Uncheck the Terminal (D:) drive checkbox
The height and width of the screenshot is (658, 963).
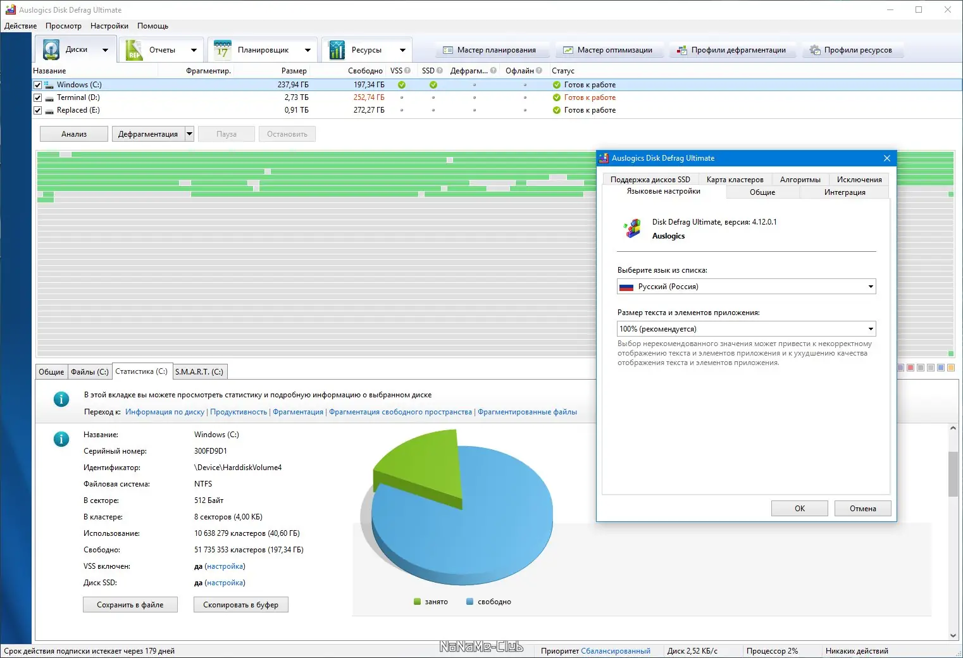click(37, 97)
